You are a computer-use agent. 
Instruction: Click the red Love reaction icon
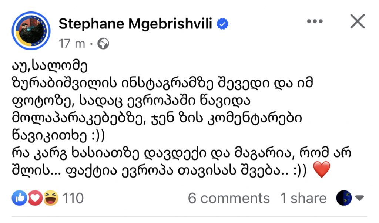click(x=35, y=199)
